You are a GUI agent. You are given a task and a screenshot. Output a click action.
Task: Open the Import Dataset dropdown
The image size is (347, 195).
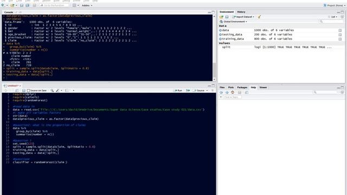[x=243, y=17]
